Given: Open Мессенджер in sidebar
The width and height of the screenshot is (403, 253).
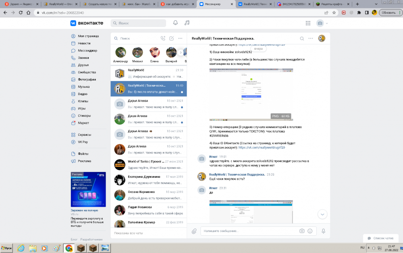Looking at the screenshot, I should [87, 51].
